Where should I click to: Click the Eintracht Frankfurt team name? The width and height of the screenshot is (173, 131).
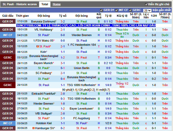tap(43, 94)
